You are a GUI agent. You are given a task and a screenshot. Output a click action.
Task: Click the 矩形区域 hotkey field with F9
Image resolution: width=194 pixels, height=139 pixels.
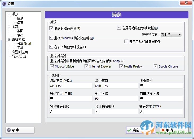pyautogui.click(x=116, y=99)
